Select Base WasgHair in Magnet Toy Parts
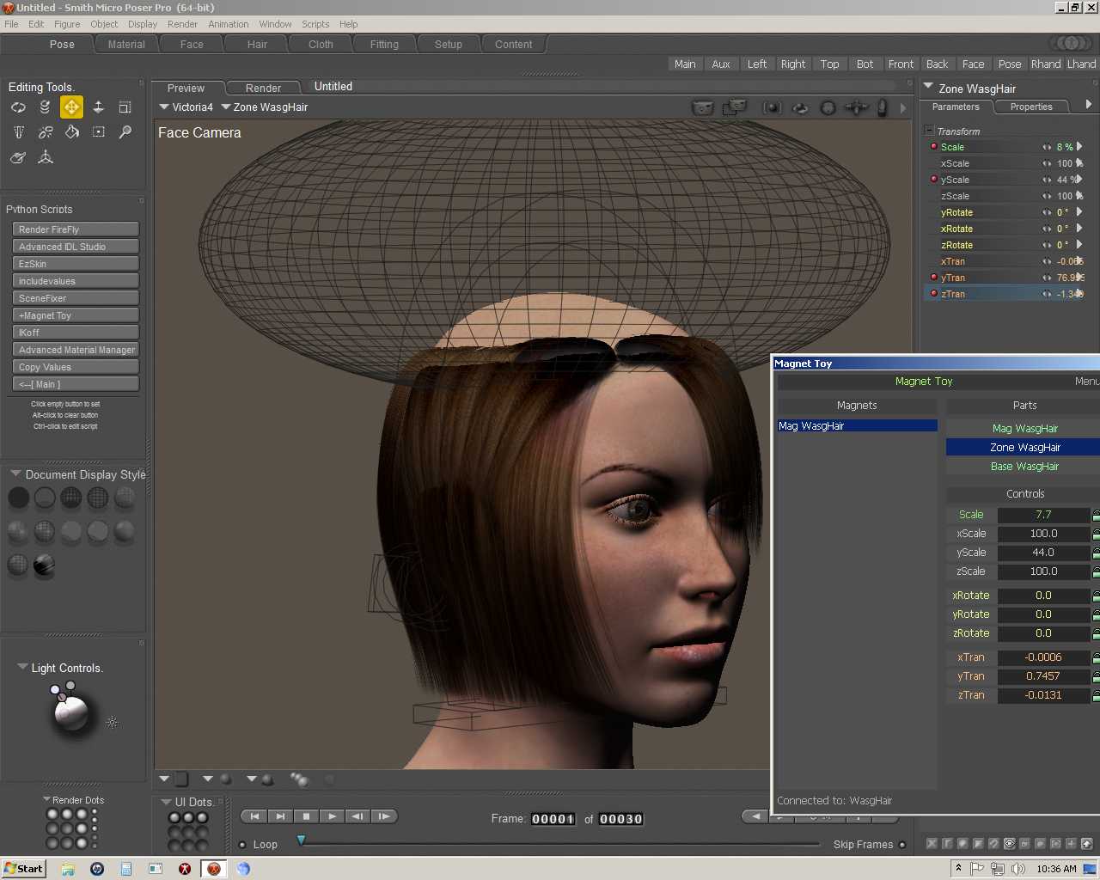The height and width of the screenshot is (880, 1100). [1024, 467]
